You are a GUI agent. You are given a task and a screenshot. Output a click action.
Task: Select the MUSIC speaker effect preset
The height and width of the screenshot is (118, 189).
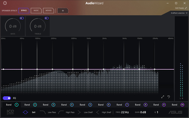tap(36, 11)
